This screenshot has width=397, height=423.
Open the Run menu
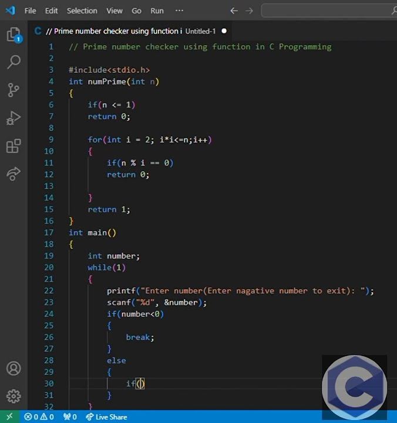[157, 11]
